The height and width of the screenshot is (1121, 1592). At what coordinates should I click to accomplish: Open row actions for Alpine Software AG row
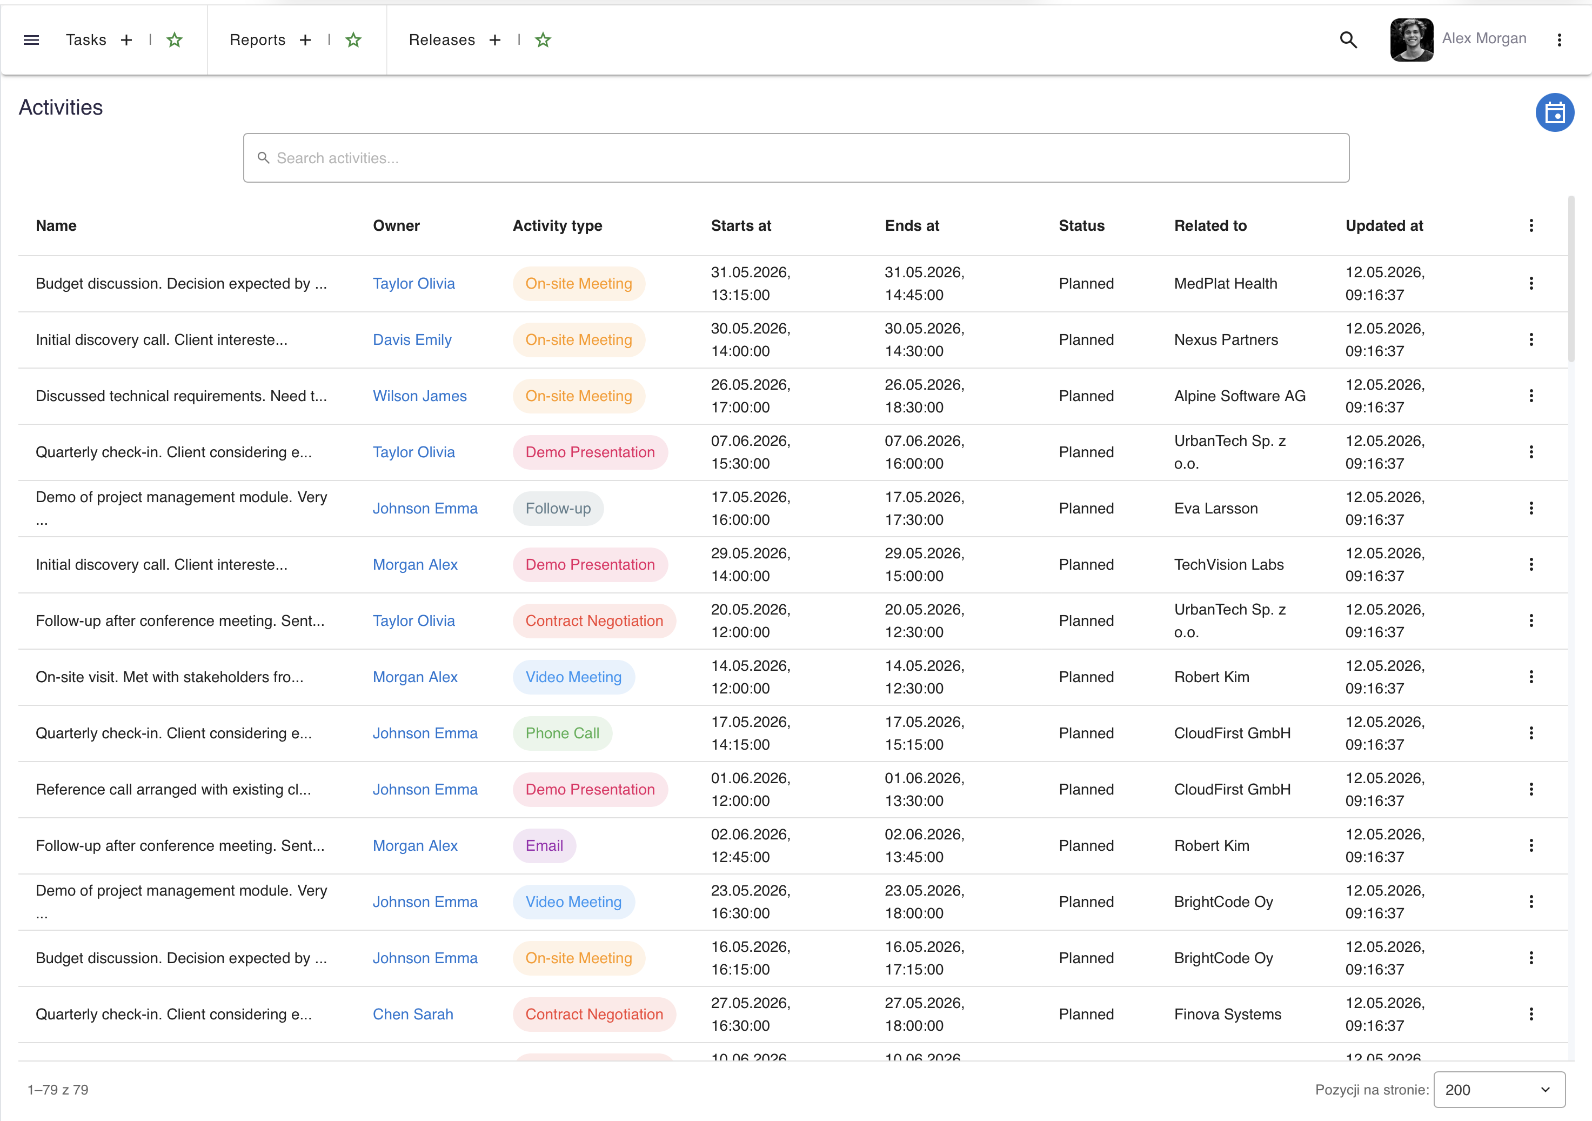coord(1531,396)
